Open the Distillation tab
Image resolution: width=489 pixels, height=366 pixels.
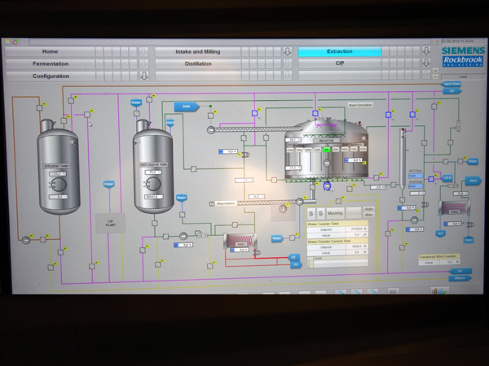tap(198, 63)
